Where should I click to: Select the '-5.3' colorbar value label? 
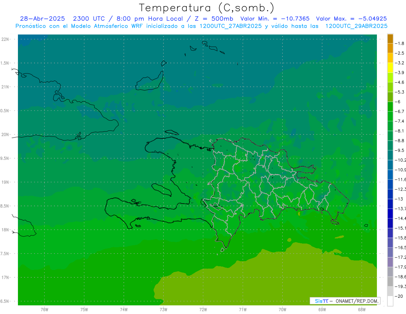click(400, 92)
